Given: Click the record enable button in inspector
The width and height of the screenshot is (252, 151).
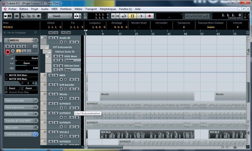Looking at the screenshot, I should coord(8,52).
